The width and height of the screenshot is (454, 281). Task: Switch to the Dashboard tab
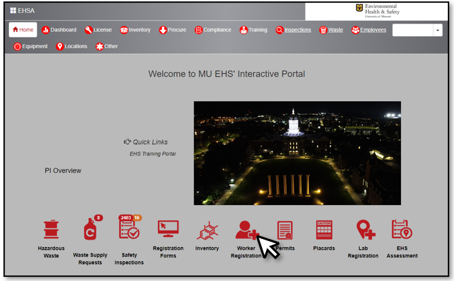click(x=59, y=30)
